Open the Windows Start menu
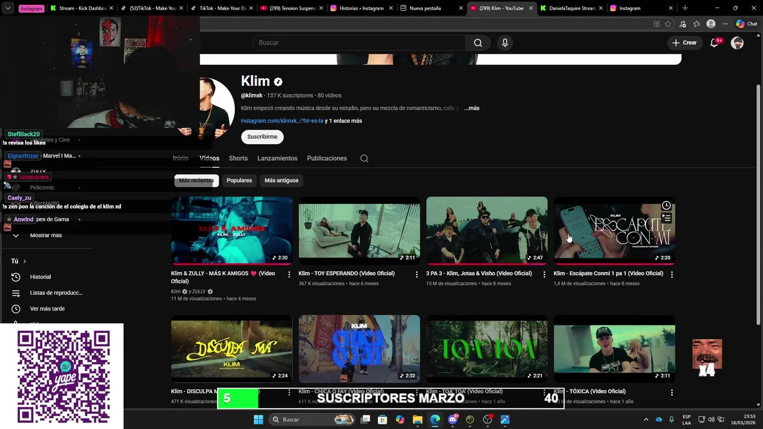The width and height of the screenshot is (763, 429). 258,419
